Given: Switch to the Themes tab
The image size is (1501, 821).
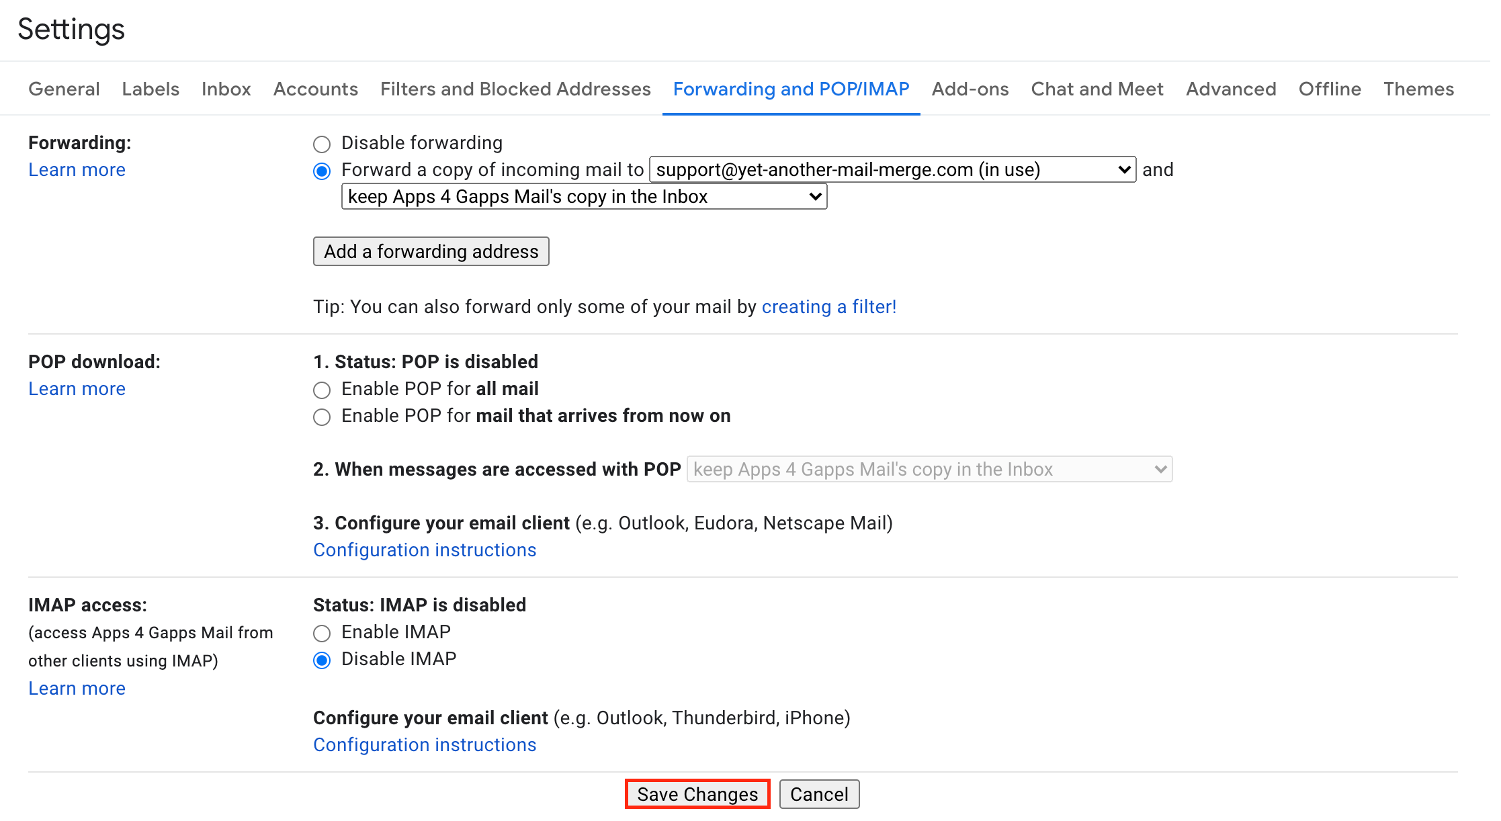Looking at the screenshot, I should pyautogui.click(x=1418, y=89).
